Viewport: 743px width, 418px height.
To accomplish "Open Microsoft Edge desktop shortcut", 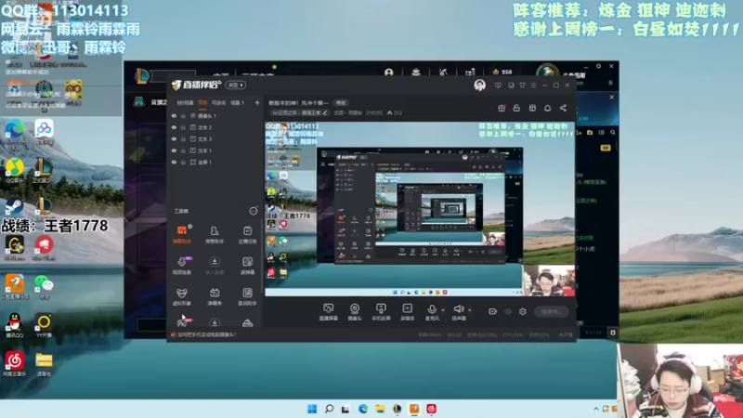I will point(15,133).
